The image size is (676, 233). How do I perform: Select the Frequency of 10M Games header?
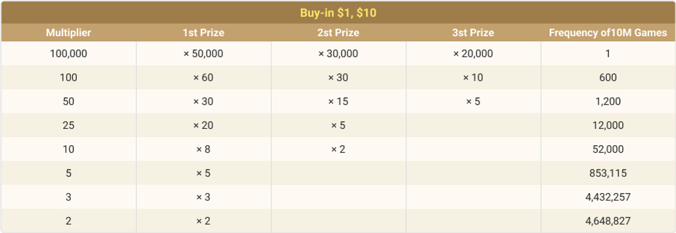coord(608,32)
